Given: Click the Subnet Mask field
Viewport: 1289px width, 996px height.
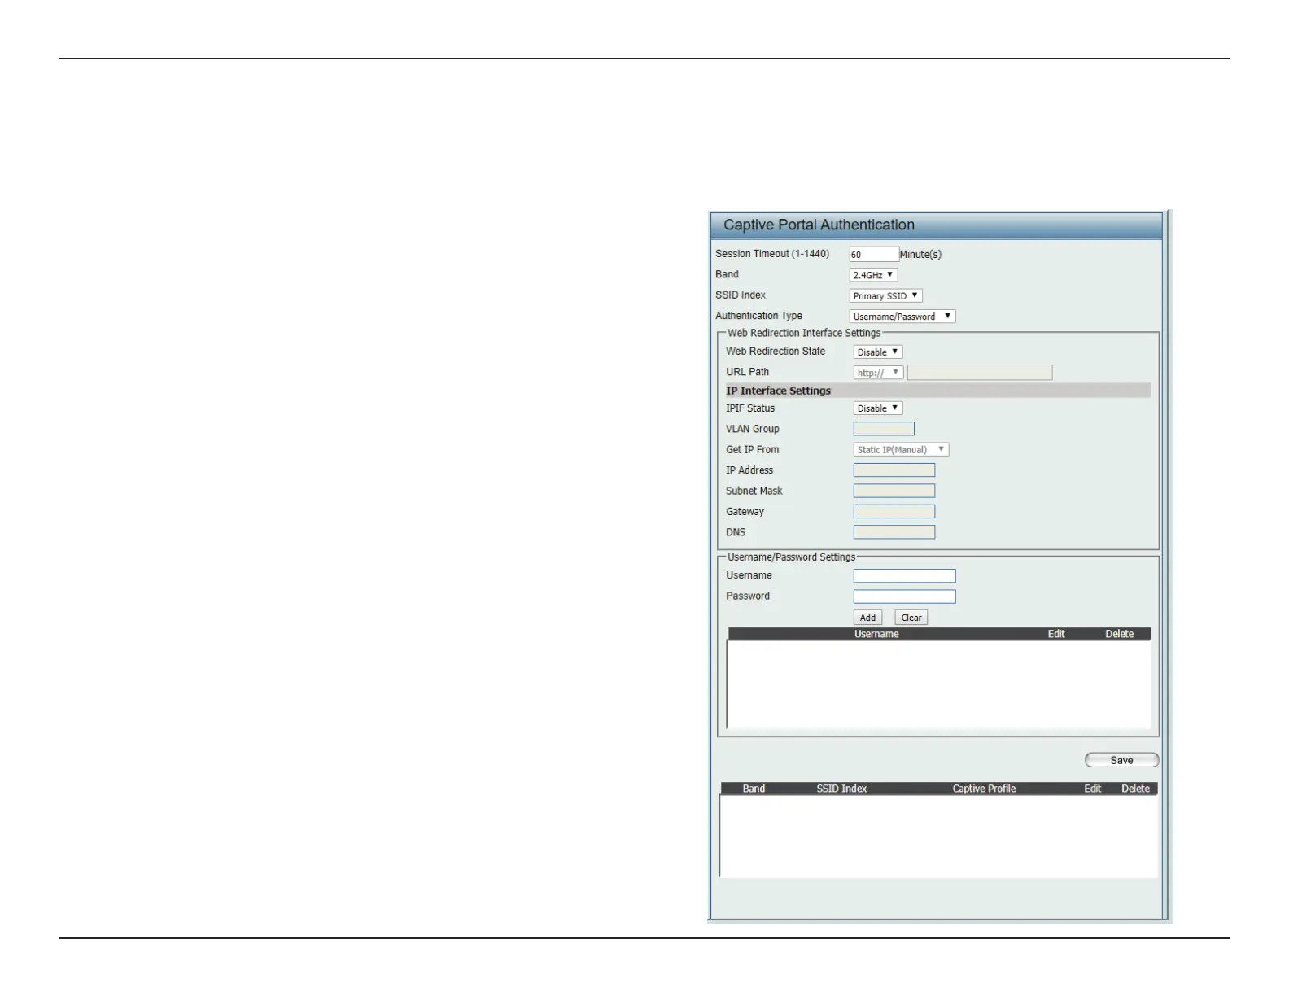Looking at the screenshot, I should click(x=894, y=491).
